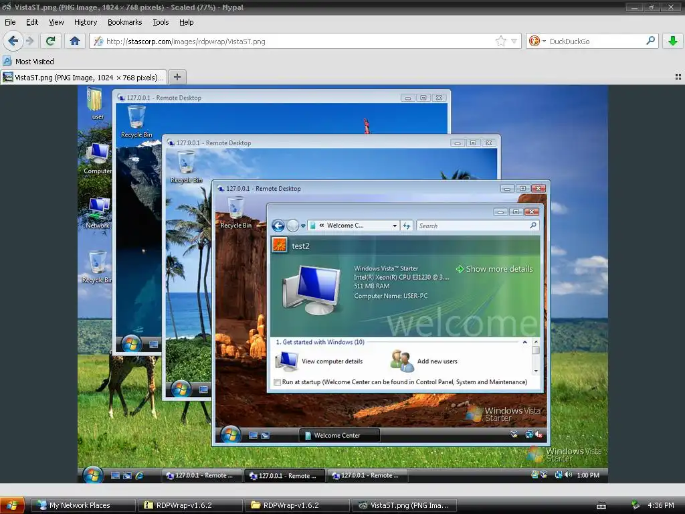Viewport: 685px width, 514px height.
Task: Click the speaker volume icon near 1:00 PM
Action: (x=568, y=475)
